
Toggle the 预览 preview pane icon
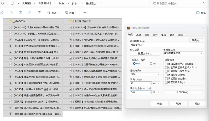click(x=201, y=13)
